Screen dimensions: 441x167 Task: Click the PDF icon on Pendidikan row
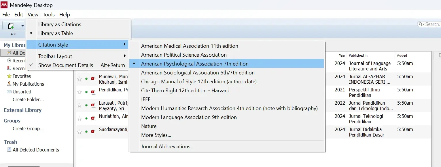click(x=93, y=92)
